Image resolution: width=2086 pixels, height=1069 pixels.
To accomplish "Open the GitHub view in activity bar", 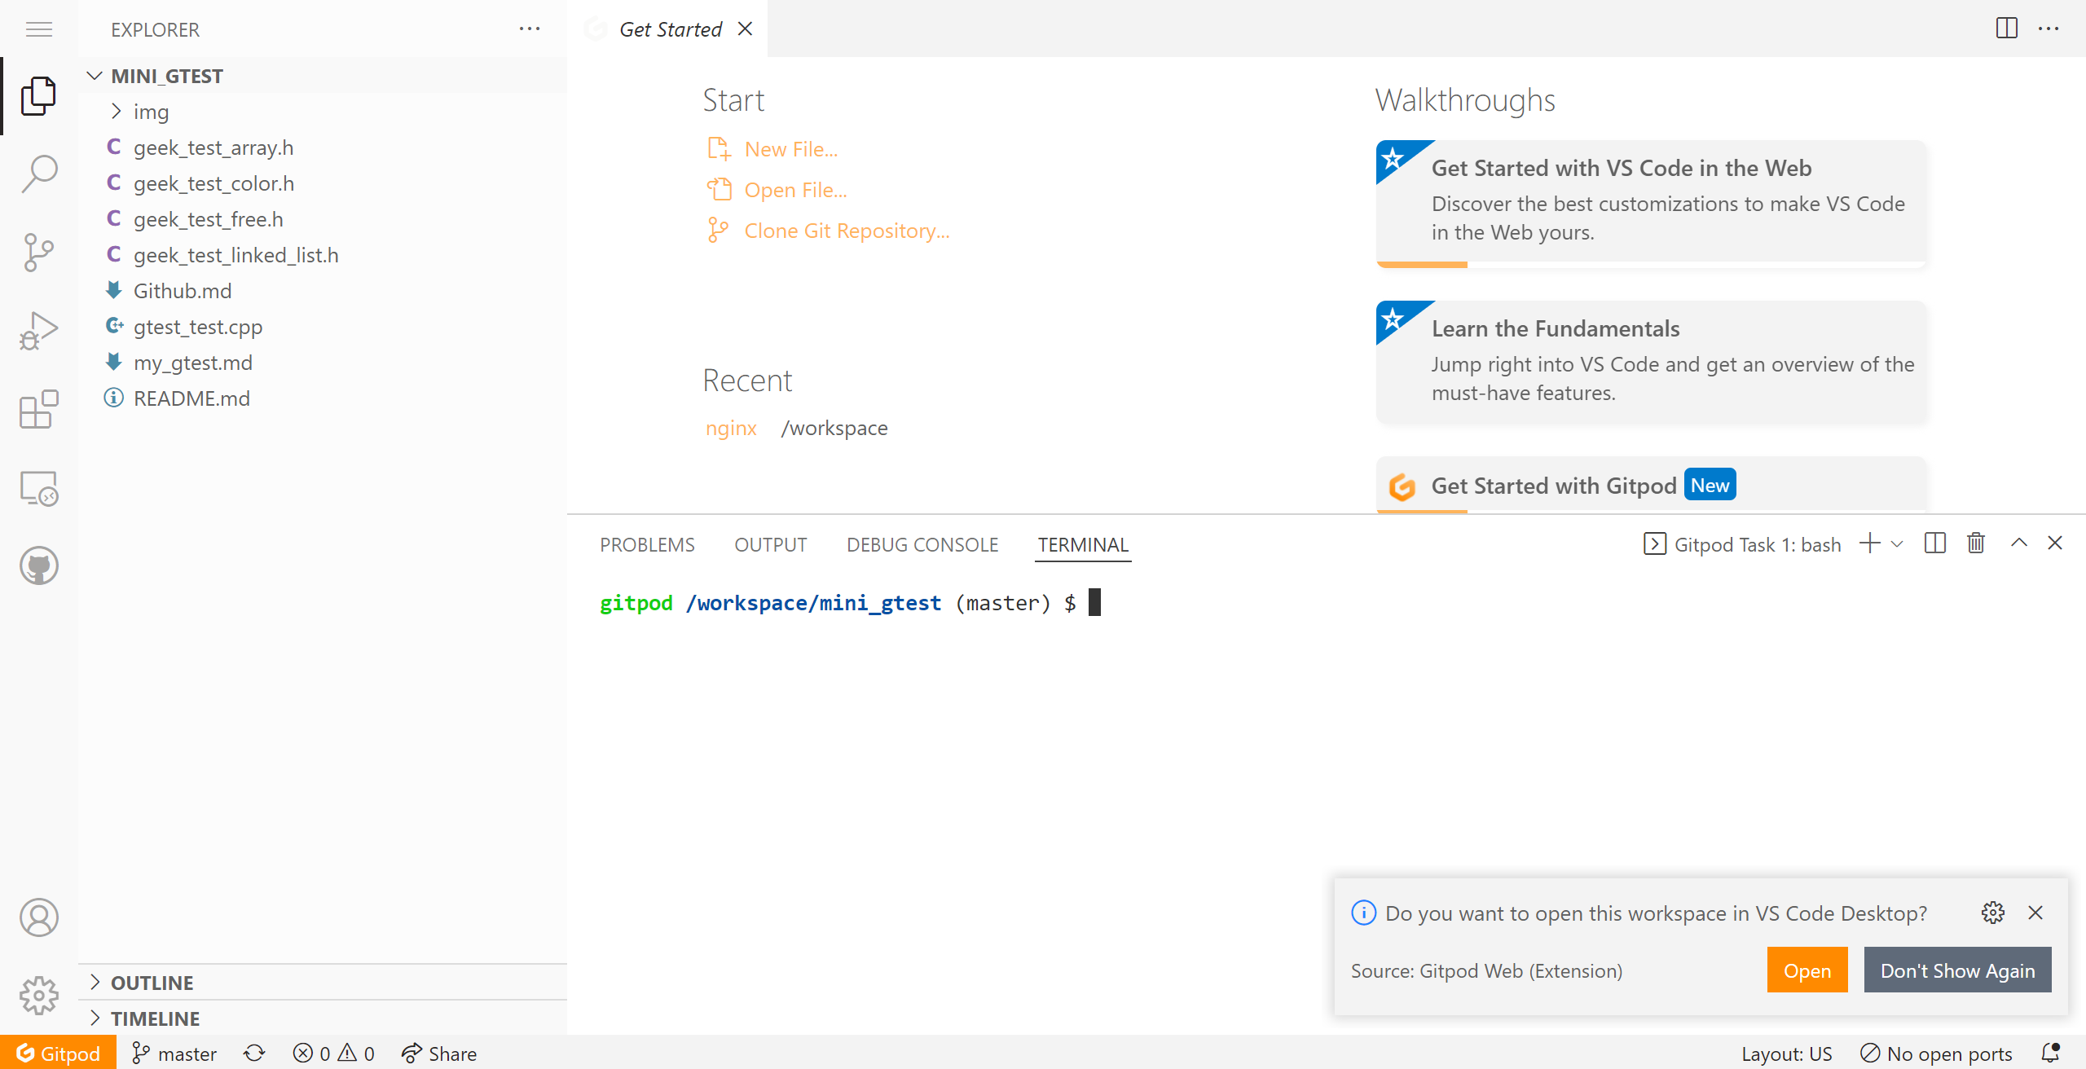I will click(38, 565).
